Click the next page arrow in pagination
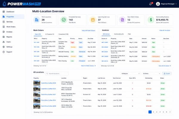Viewport: 179px width, 119px height. pos(170,112)
